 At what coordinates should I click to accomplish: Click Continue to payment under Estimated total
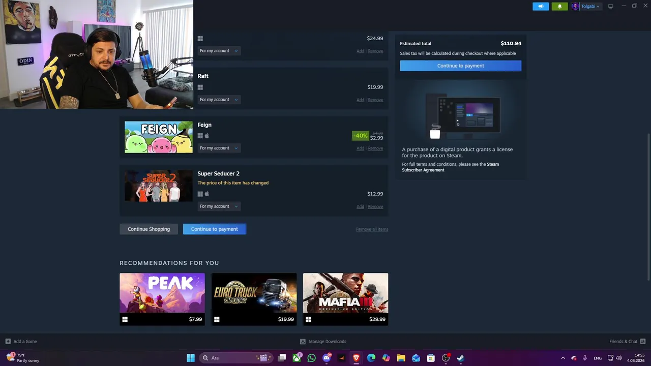click(x=460, y=66)
